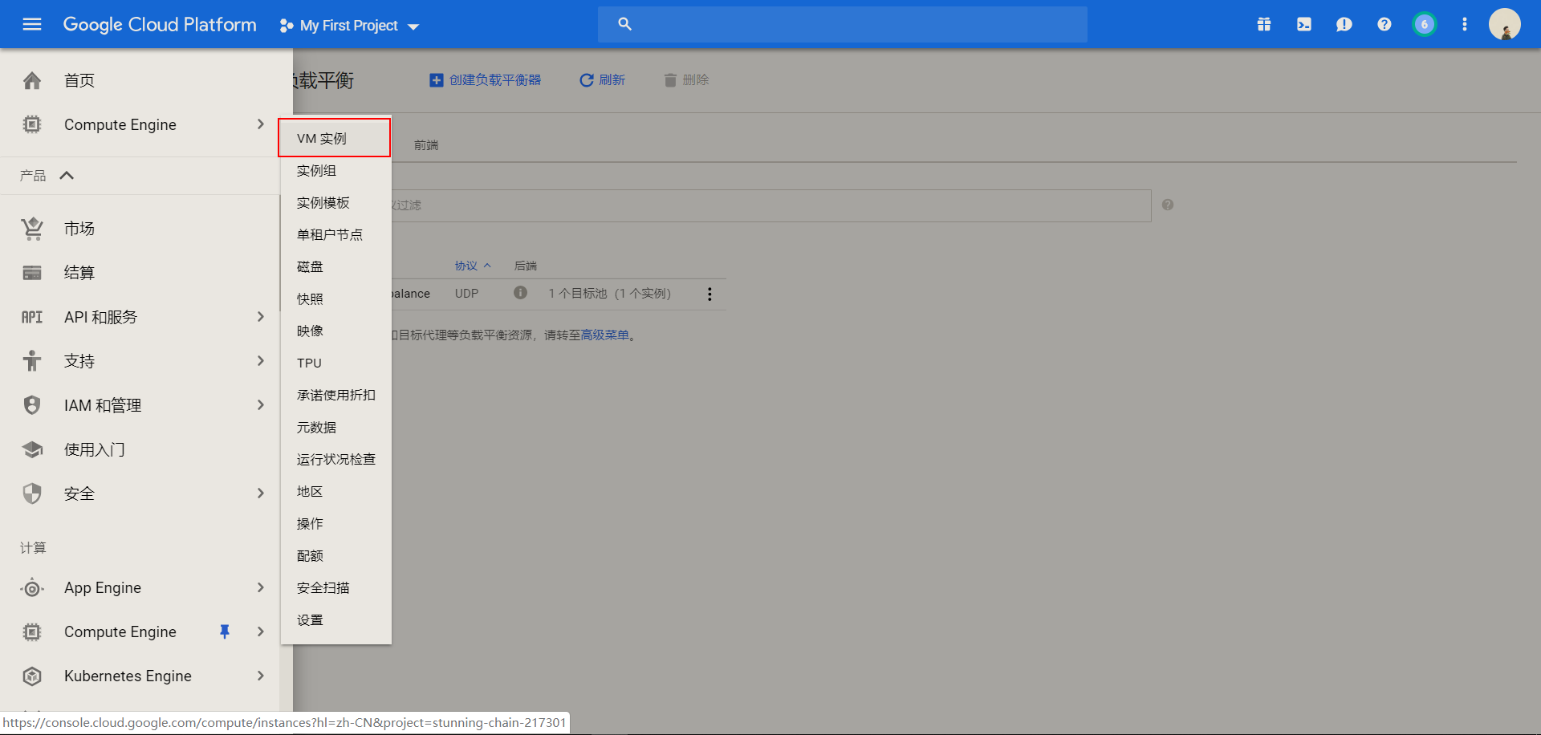Click the support person icon
The image size is (1541, 735).
tap(32, 361)
